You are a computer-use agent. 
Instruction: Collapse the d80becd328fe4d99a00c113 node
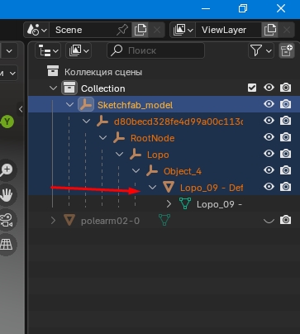pyautogui.click(x=86, y=122)
